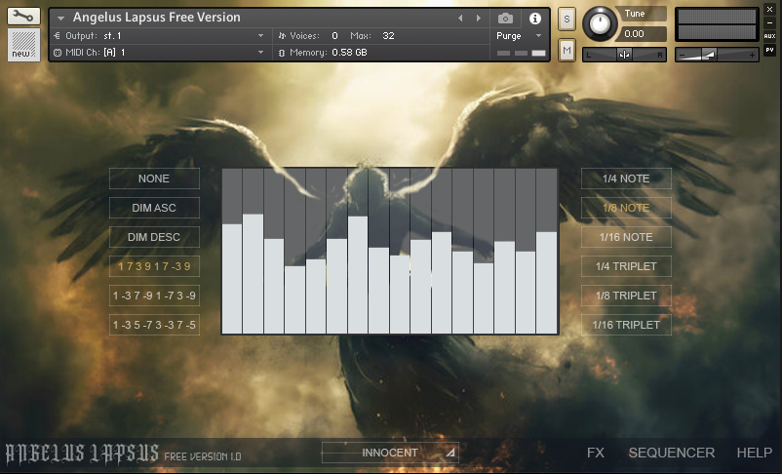This screenshot has height=474, width=782.
Task: Go to next instrument with right arrow
Action: pyautogui.click(x=479, y=18)
